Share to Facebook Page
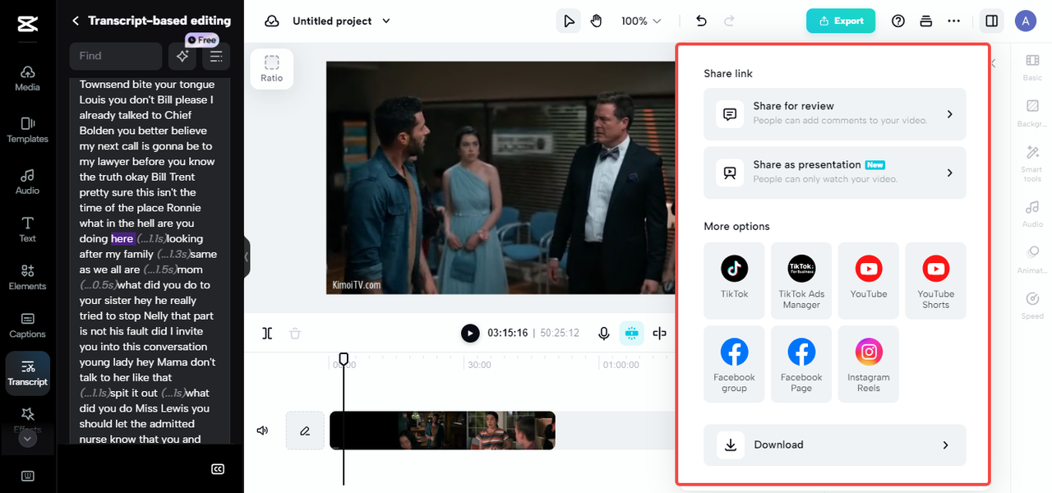This screenshot has height=493, width=1052. tap(801, 364)
